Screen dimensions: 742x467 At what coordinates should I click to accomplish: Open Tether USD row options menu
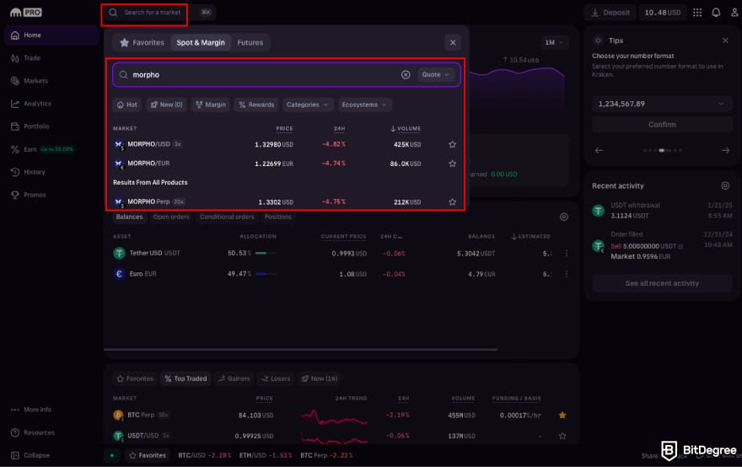click(x=567, y=253)
